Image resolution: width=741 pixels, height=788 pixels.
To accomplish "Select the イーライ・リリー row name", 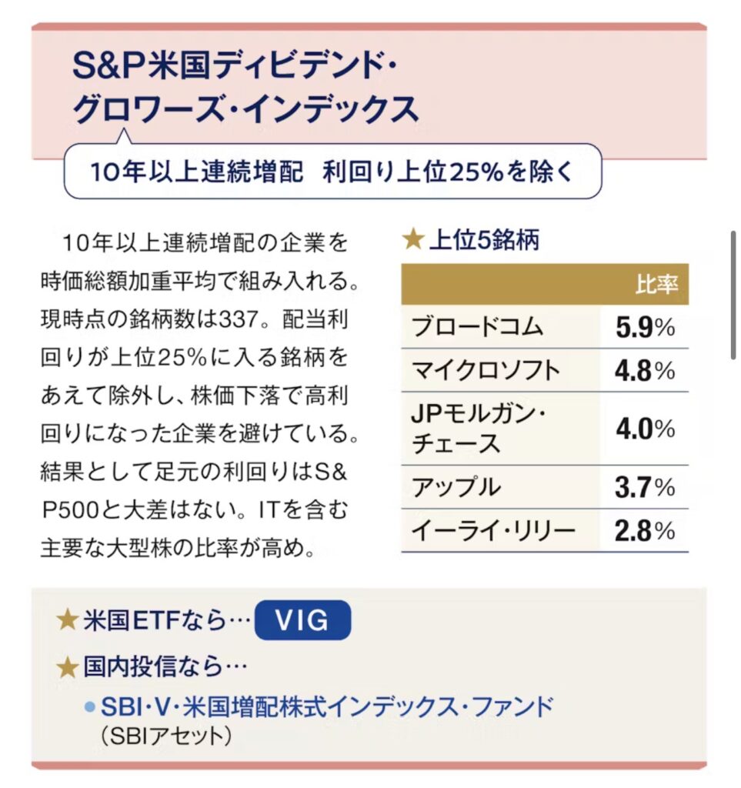I will 493,530.
